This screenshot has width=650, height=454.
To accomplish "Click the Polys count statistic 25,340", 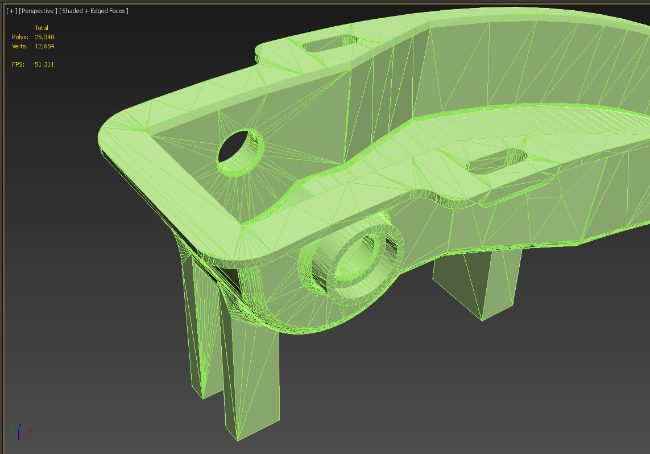I will click(44, 37).
